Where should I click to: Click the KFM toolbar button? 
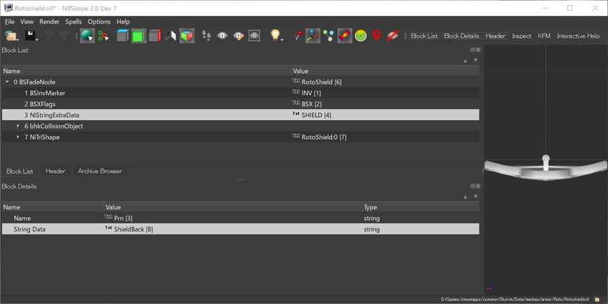[544, 36]
